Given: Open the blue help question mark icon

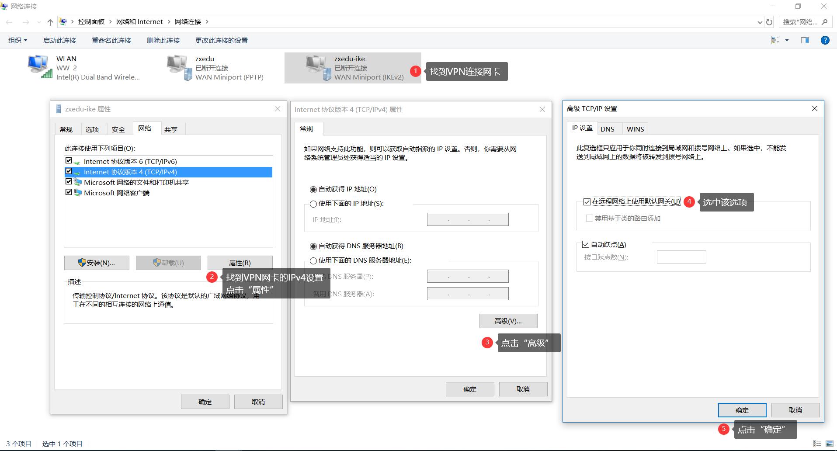Looking at the screenshot, I should point(825,40).
